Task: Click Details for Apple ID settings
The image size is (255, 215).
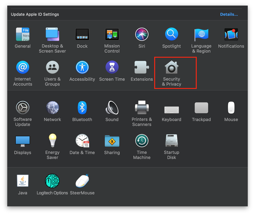Action: pyautogui.click(x=229, y=14)
